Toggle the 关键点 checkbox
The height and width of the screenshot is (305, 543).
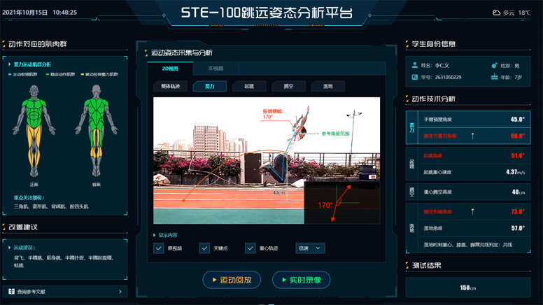point(204,248)
